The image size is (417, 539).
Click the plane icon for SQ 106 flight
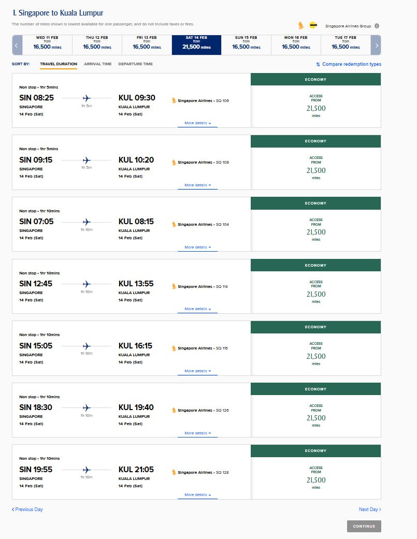point(87,98)
